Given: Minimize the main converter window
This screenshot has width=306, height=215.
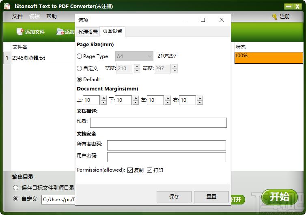Looking at the screenshot, I should pyautogui.click(x=288, y=6).
